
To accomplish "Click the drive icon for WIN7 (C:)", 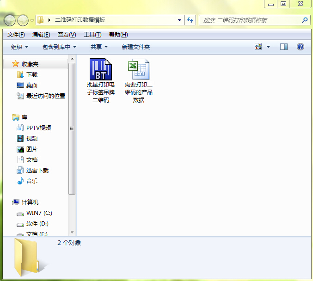I will point(20,214).
